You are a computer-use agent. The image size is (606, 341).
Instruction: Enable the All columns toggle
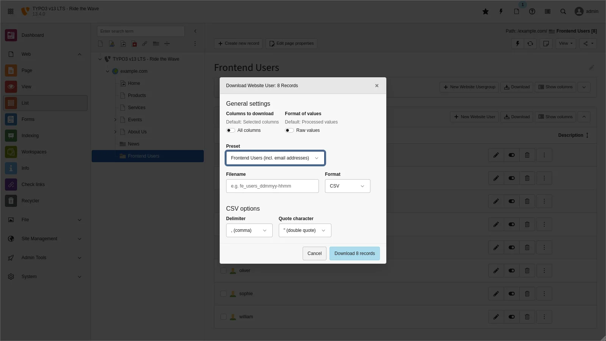(x=230, y=130)
